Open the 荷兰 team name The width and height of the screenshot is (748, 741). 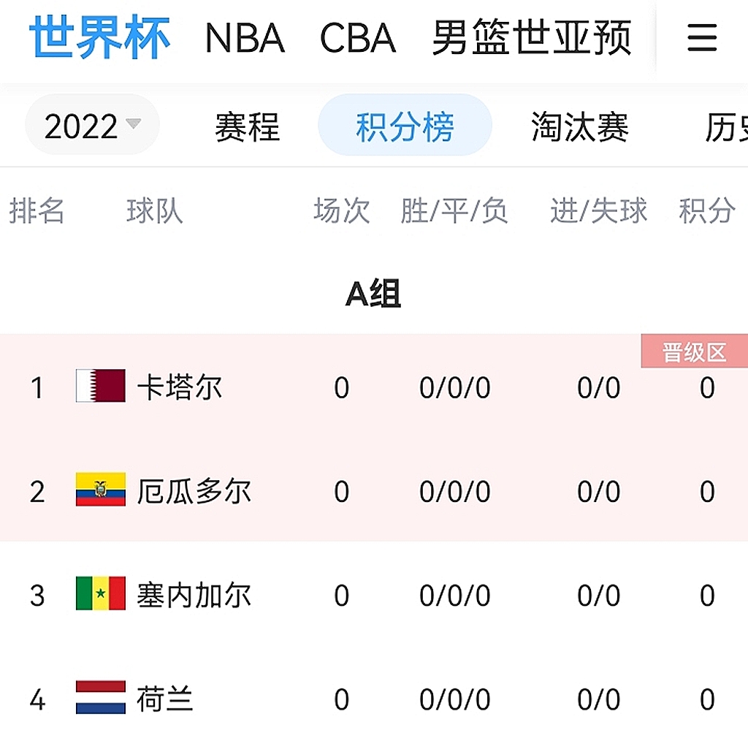point(165,699)
